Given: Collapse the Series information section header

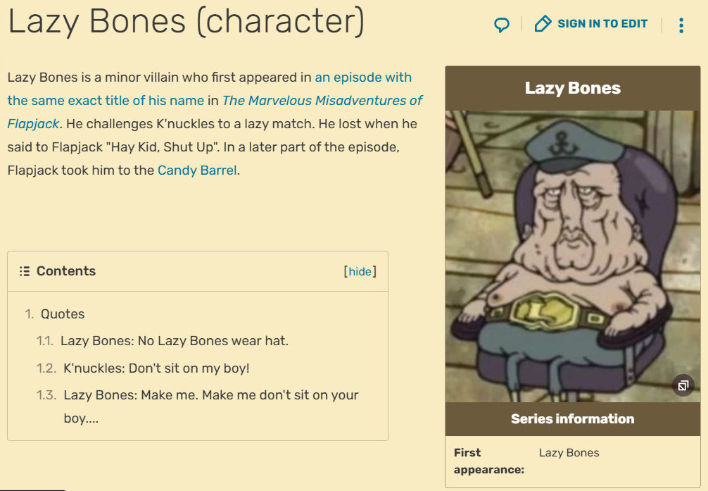Looking at the screenshot, I should coord(573,419).
